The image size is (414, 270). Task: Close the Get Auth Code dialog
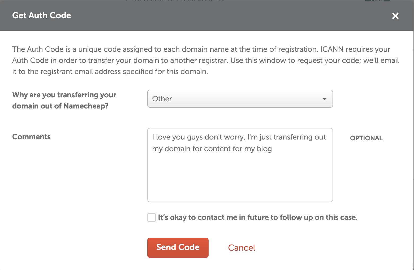[395, 16]
